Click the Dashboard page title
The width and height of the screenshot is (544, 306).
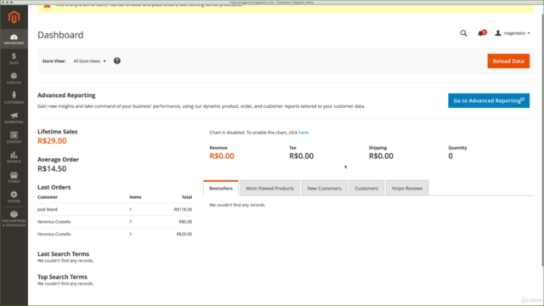60,35
